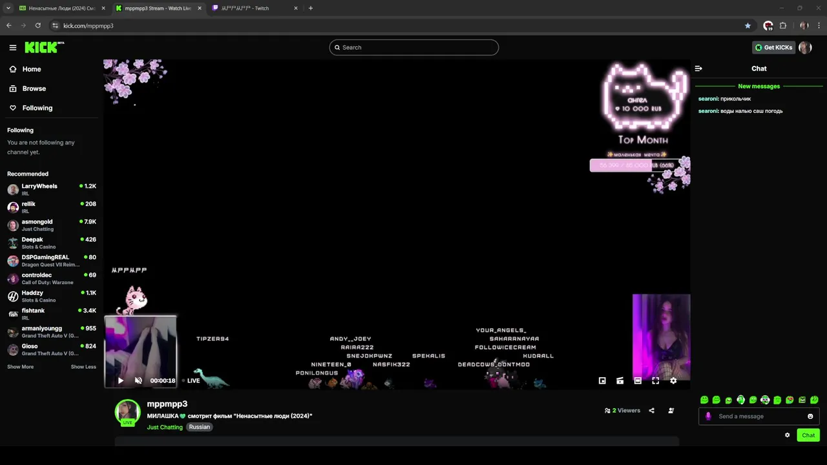The image size is (827, 465).
Task: Collapse the chat panel arrow
Action: [x=698, y=68]
